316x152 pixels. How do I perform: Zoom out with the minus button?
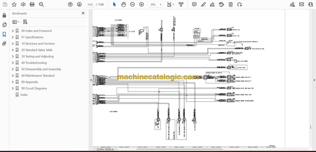coord(132,4)
